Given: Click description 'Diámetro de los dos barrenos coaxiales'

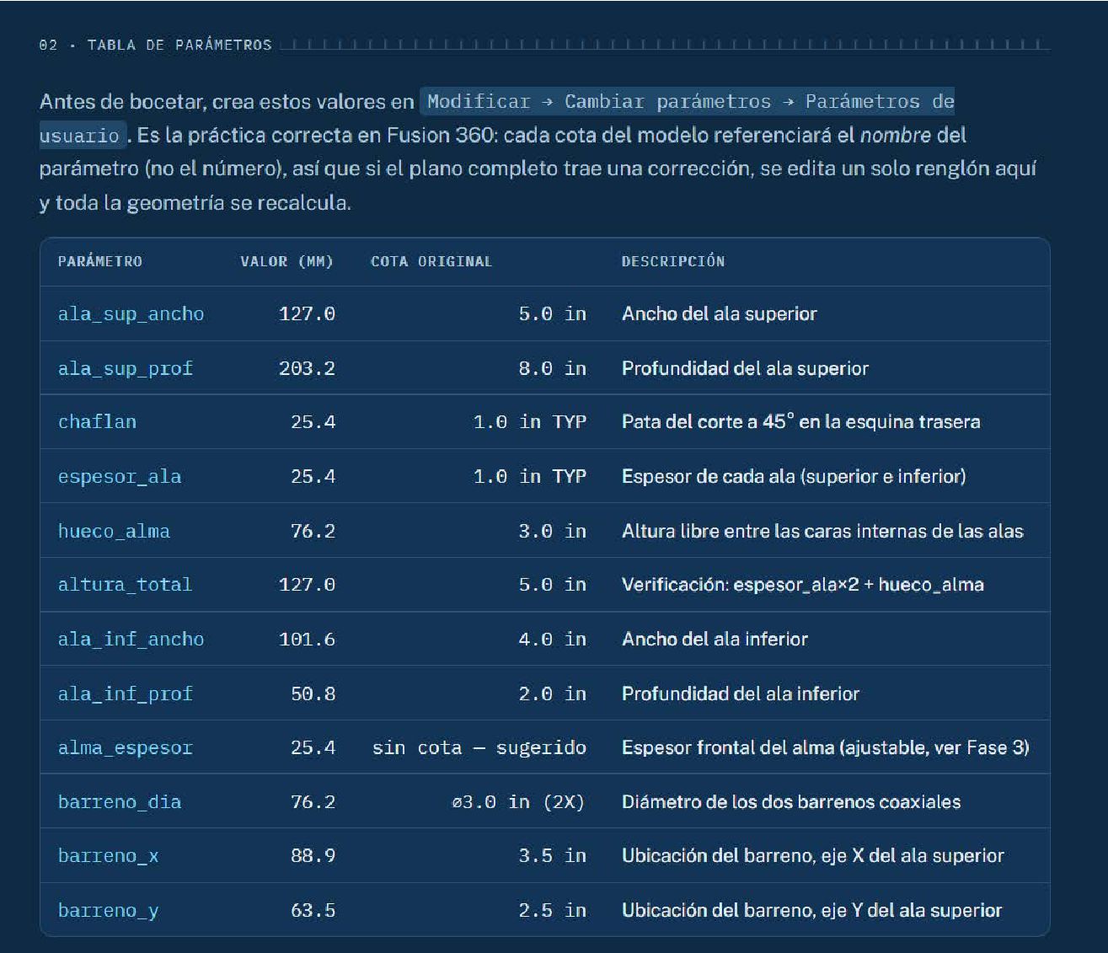Looking at the screenshot, I should coord(791,801).
